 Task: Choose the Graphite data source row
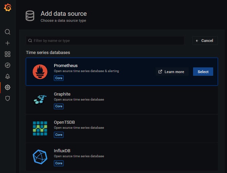click(x=135, y=100)
